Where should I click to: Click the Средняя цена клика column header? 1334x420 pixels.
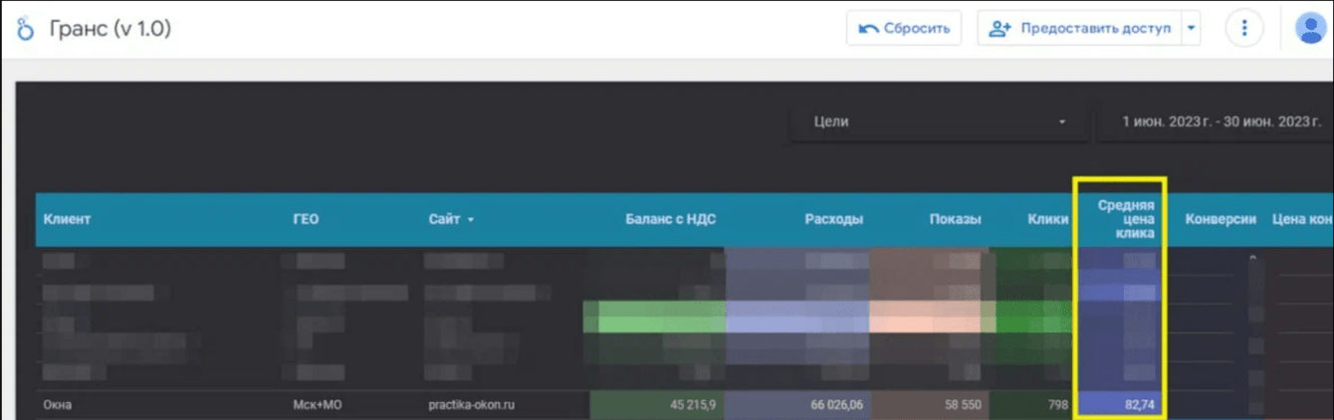pos(1126,219)
